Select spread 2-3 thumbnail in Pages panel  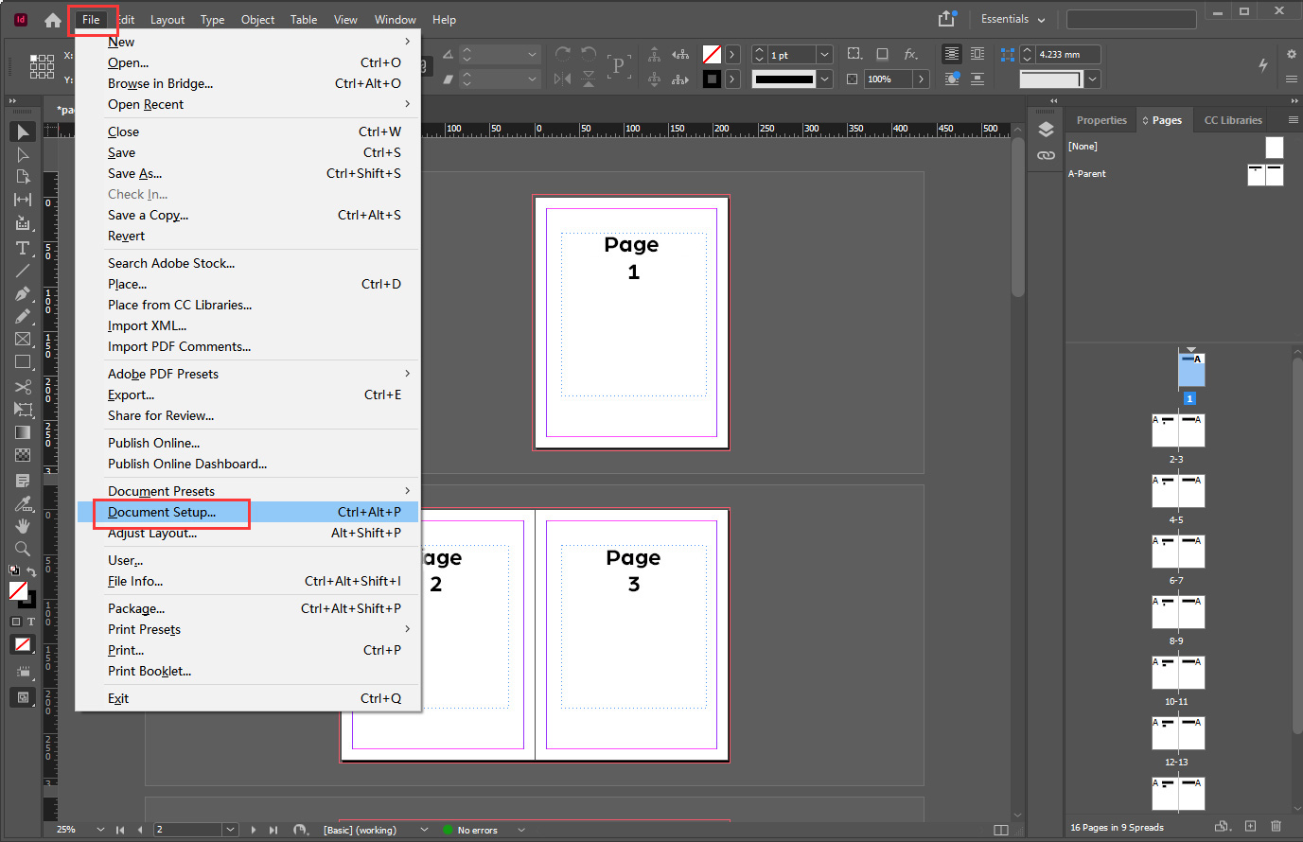point(1178,430)
